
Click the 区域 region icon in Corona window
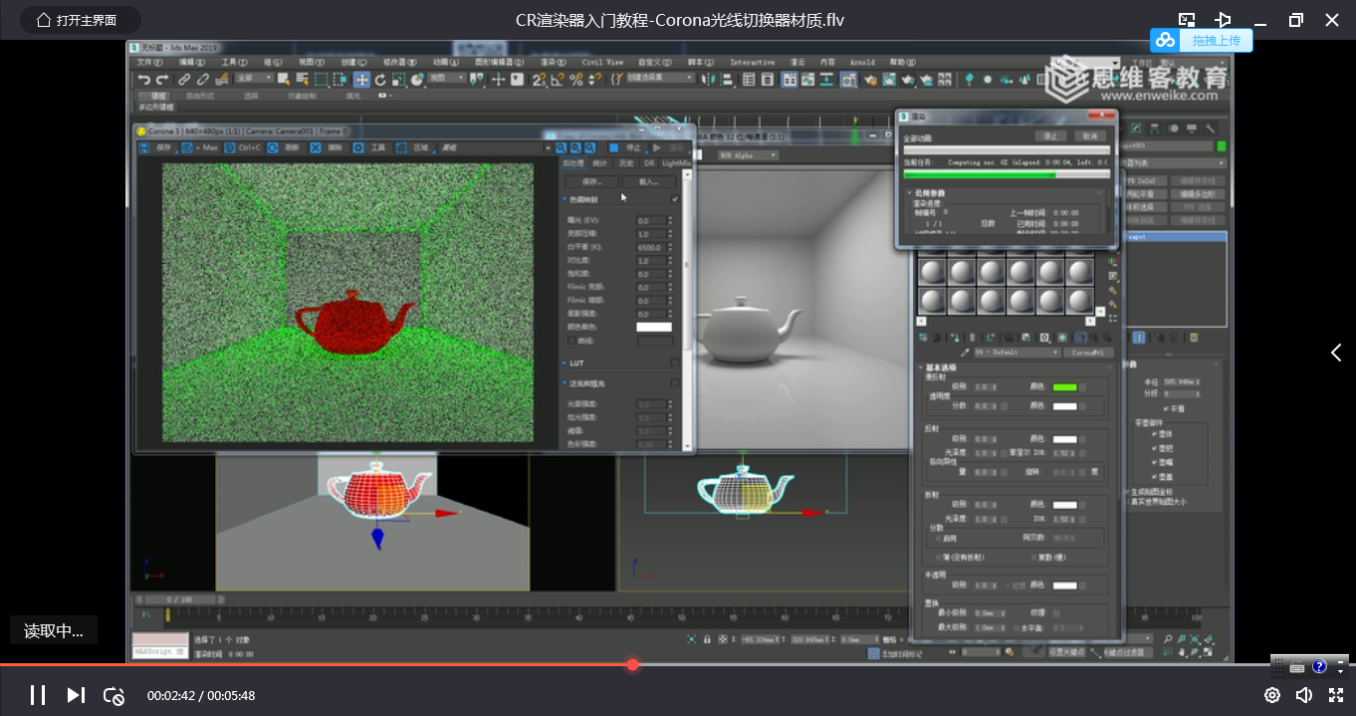(x=401, y=147)
